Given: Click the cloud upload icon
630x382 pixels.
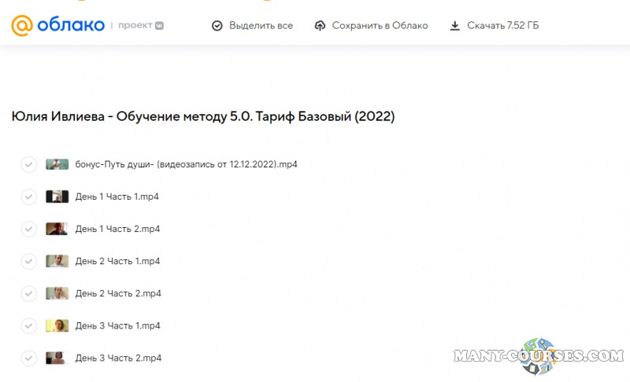Looking at the screenshot, I should pyautogui.click(x=320, y=26).
